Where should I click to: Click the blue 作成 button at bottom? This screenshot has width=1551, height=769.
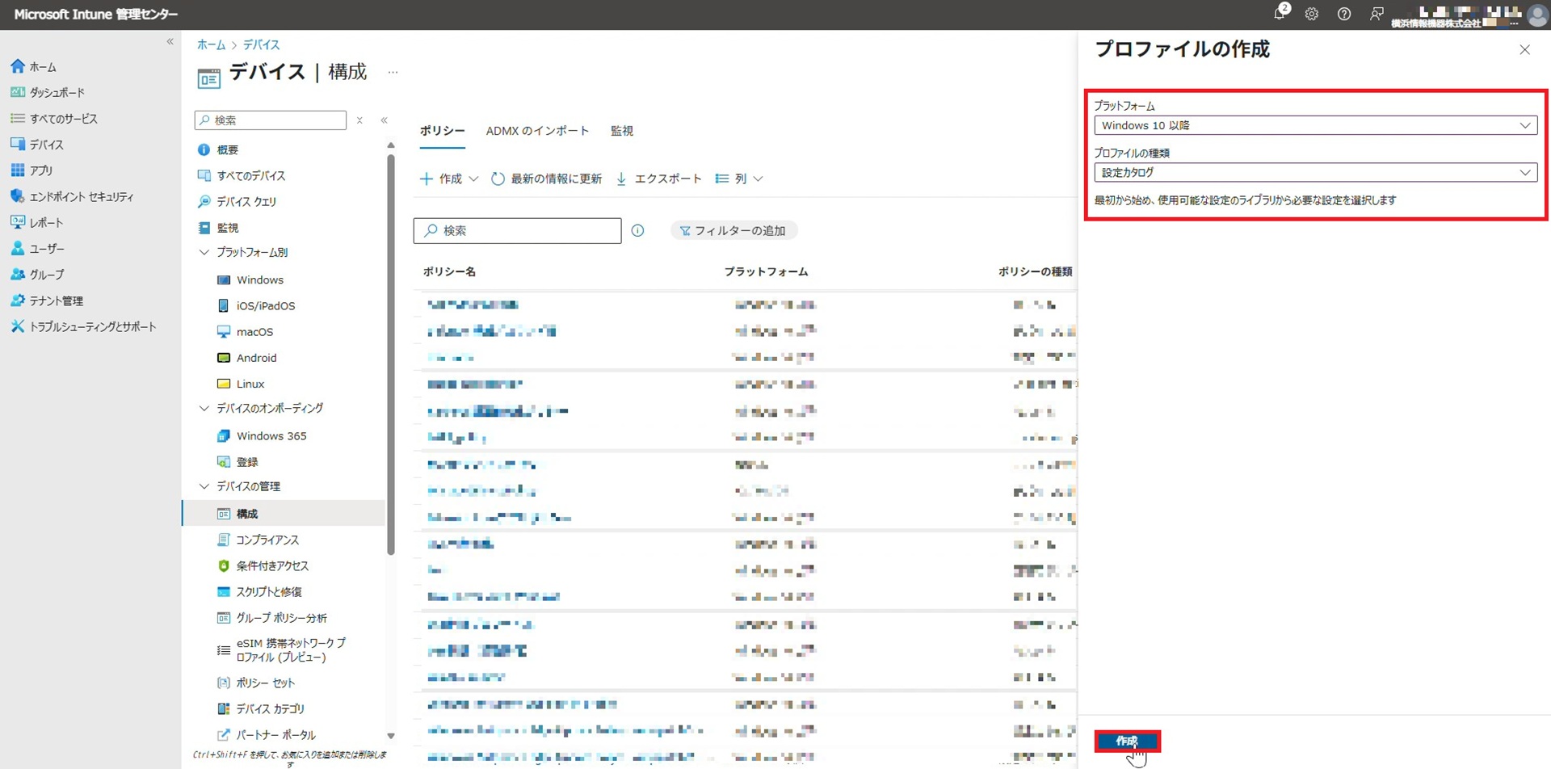tap(1127, 741)
